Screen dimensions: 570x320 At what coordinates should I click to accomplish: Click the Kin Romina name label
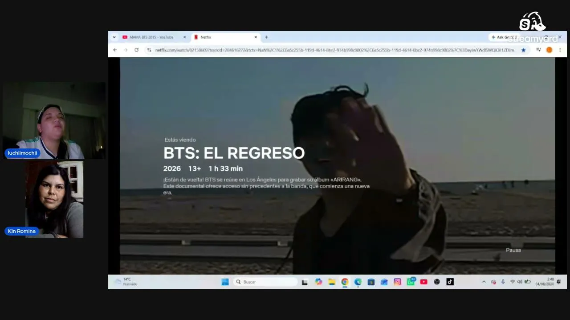pos(22,231)
